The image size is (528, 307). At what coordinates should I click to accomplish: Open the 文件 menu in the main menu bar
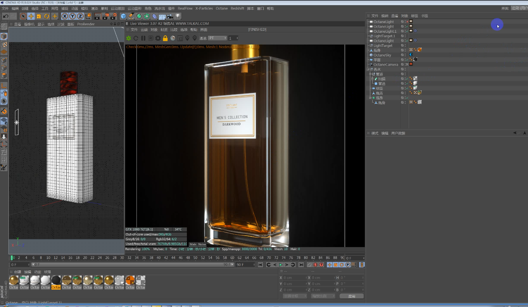coord(6,8)
